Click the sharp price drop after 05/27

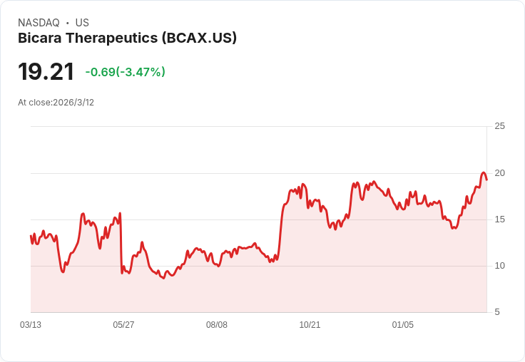pyautogui.click(x=121, y=242)
